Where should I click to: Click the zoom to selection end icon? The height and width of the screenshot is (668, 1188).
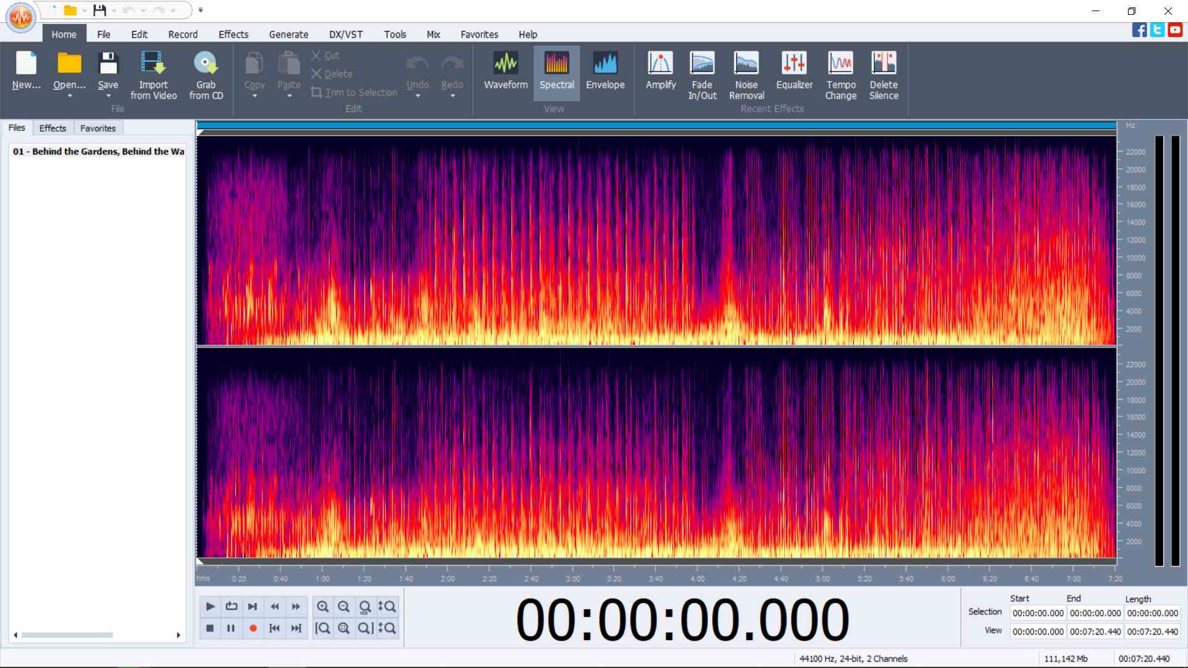365,628
